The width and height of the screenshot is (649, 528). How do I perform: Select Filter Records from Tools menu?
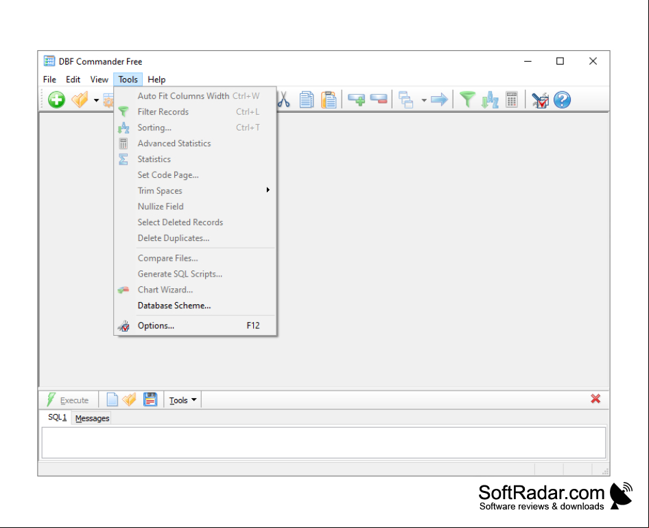click(x=195, y=112)
